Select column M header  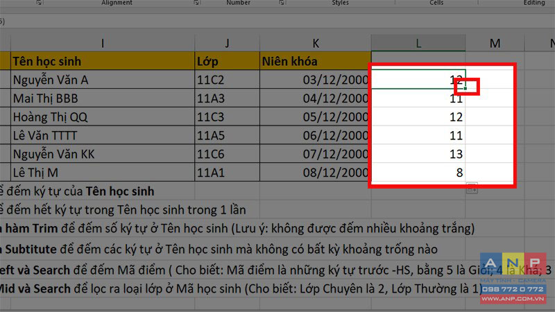pyautogui.click(x=495, y=43)
